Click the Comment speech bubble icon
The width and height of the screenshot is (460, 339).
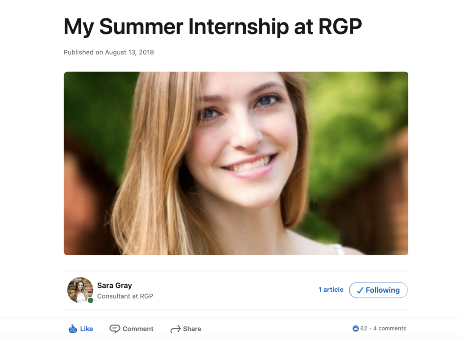(x=115, y=329)
